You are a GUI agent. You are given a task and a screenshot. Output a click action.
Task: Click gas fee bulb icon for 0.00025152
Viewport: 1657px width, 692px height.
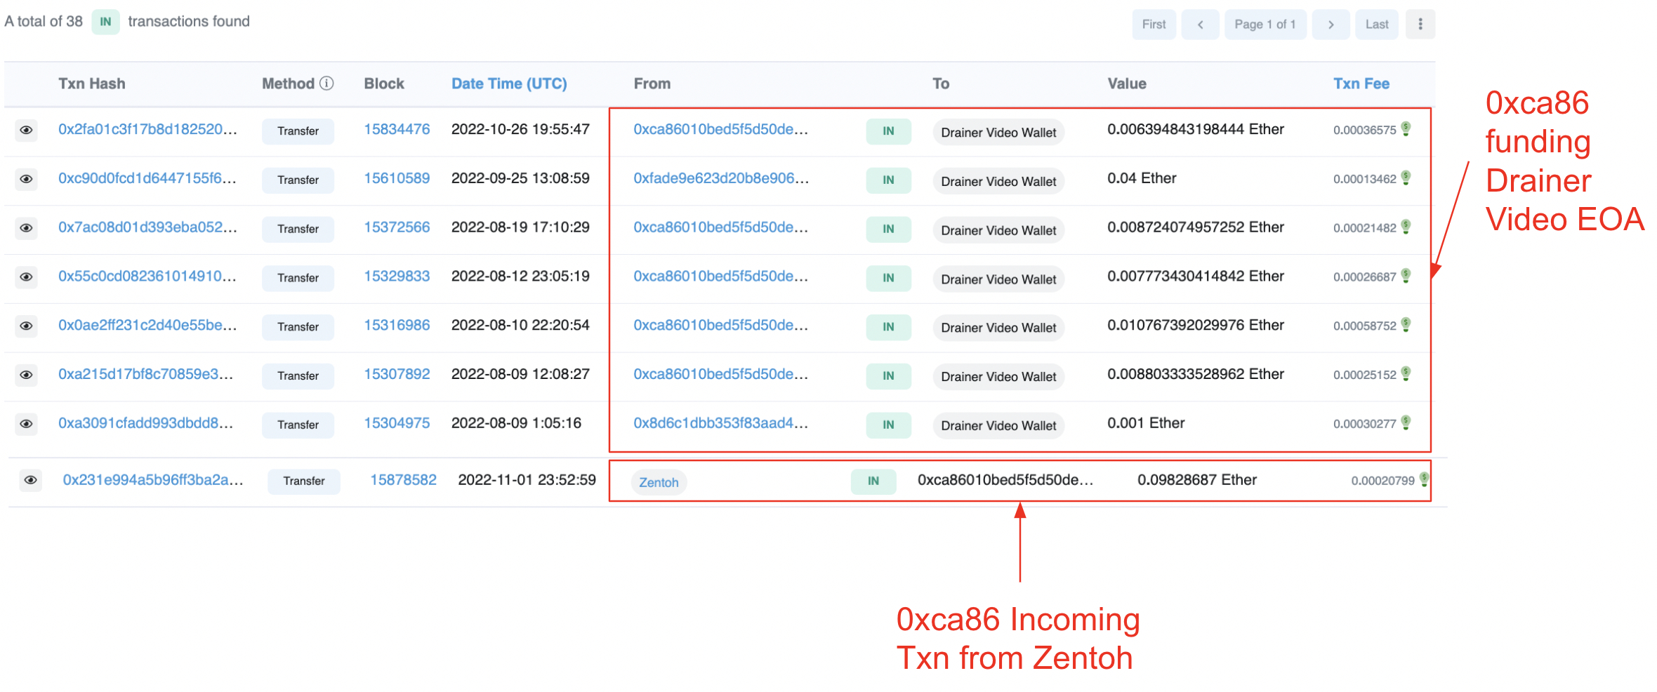click(x=1406, y=373)
